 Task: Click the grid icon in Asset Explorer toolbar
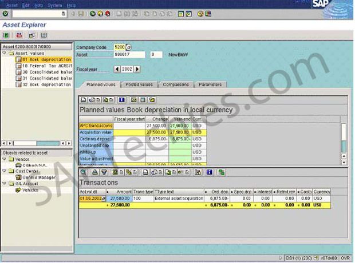44,35
